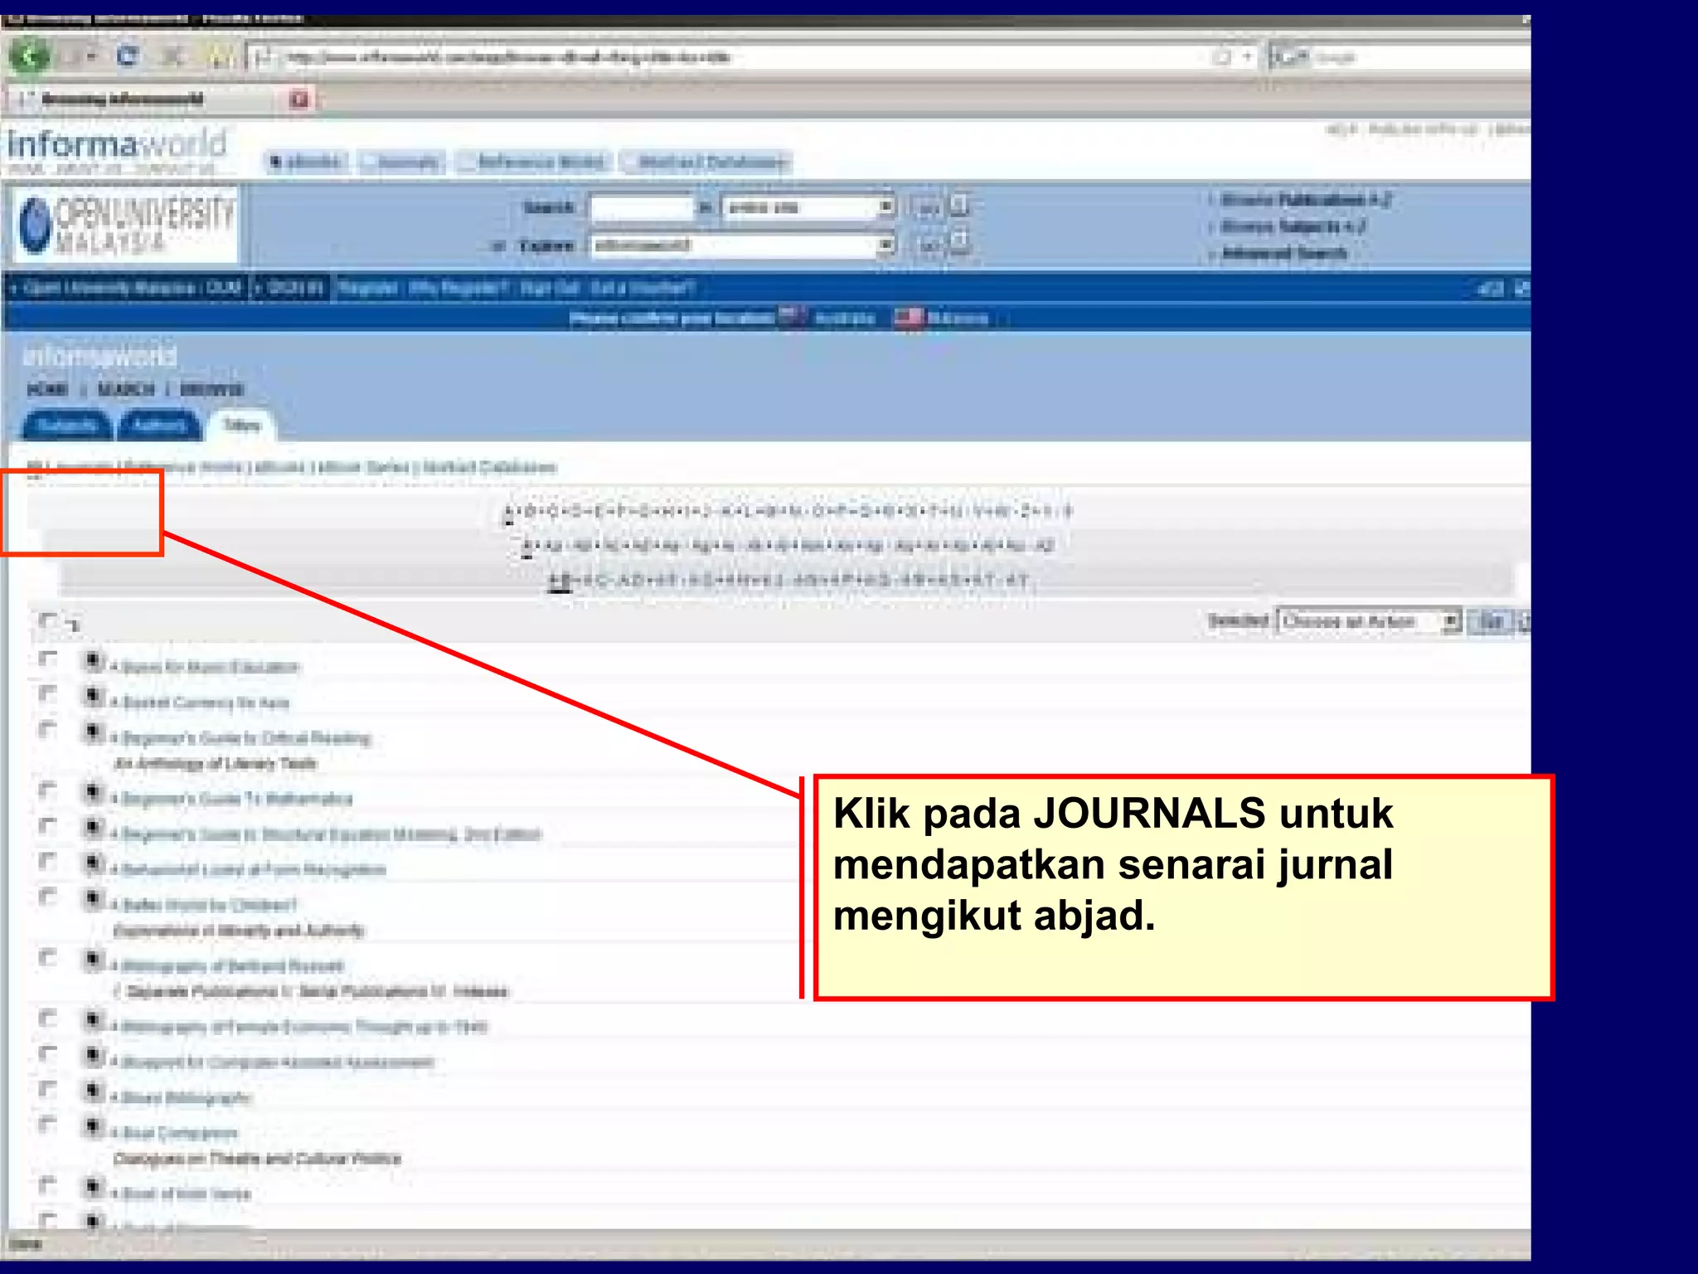
Task: Click the left icon at the right end of the dark navigation bar
Action: [x=1491, y=289]
